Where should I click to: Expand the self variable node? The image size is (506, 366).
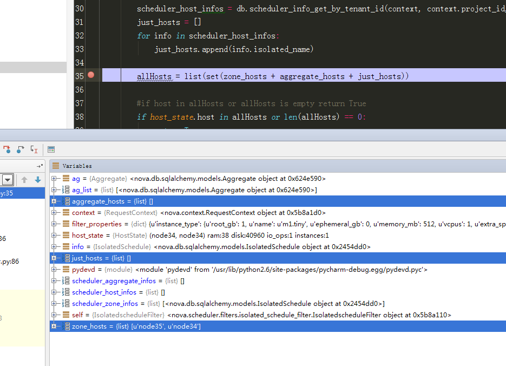(54, 315)
